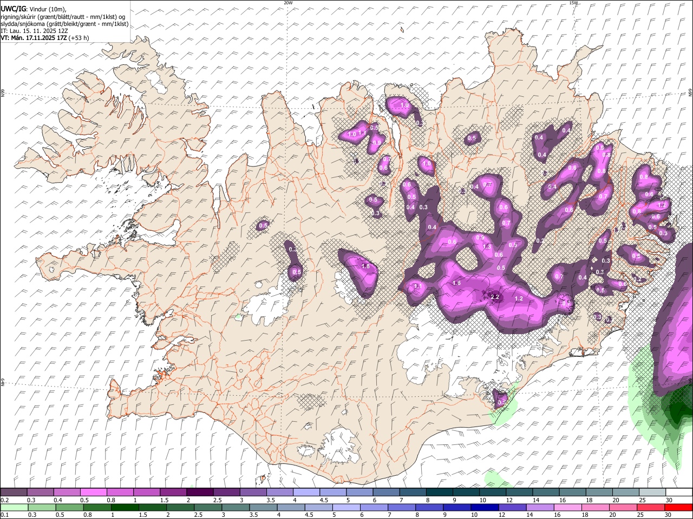Click the "VT: Mán. 17.11.2025 17Z (+53 h)" line
Image resolution: width=693 pixels, height=519 pixels.
[x=45, y=38]
